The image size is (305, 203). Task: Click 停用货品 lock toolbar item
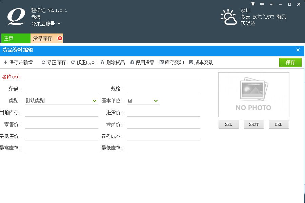tap(142, 62)
